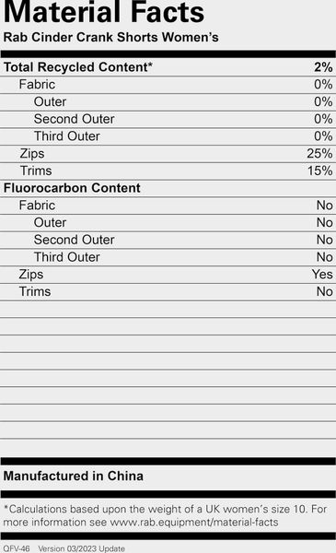This screenshot has width=336, height=553.
Task: Click the QFV-46 version 03/2023 footer
Action: pos(64,548)
